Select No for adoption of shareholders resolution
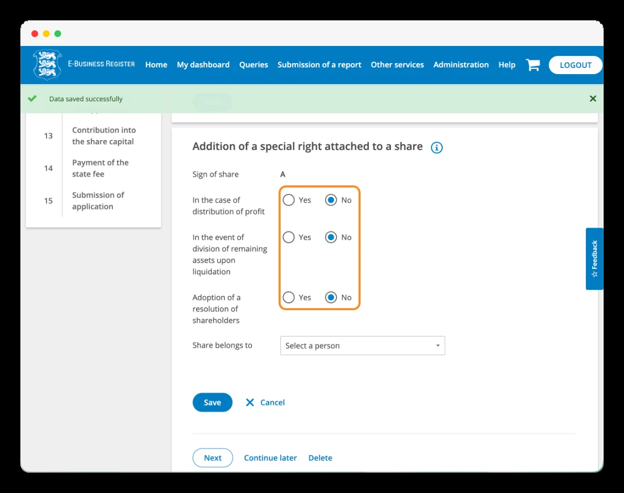The image size is (624, 493). coord(331,297)
